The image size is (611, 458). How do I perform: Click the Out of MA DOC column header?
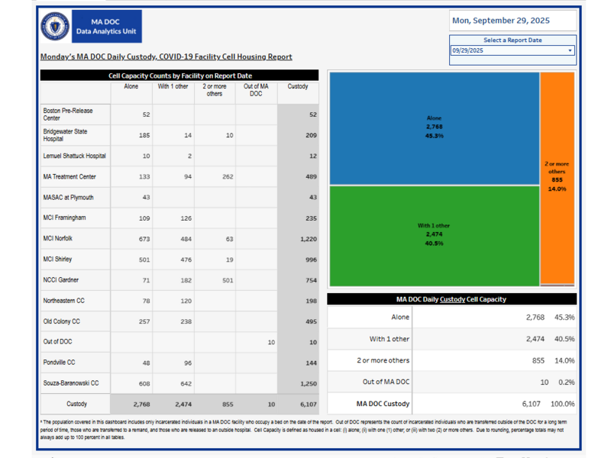click(x=257, y=90)
